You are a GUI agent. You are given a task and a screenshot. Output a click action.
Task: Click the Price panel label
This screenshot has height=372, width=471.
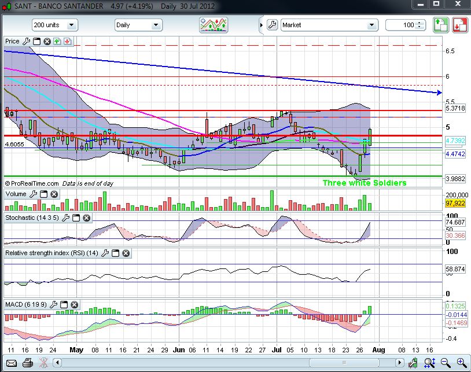pyautogui.click(x=12, y=41)
